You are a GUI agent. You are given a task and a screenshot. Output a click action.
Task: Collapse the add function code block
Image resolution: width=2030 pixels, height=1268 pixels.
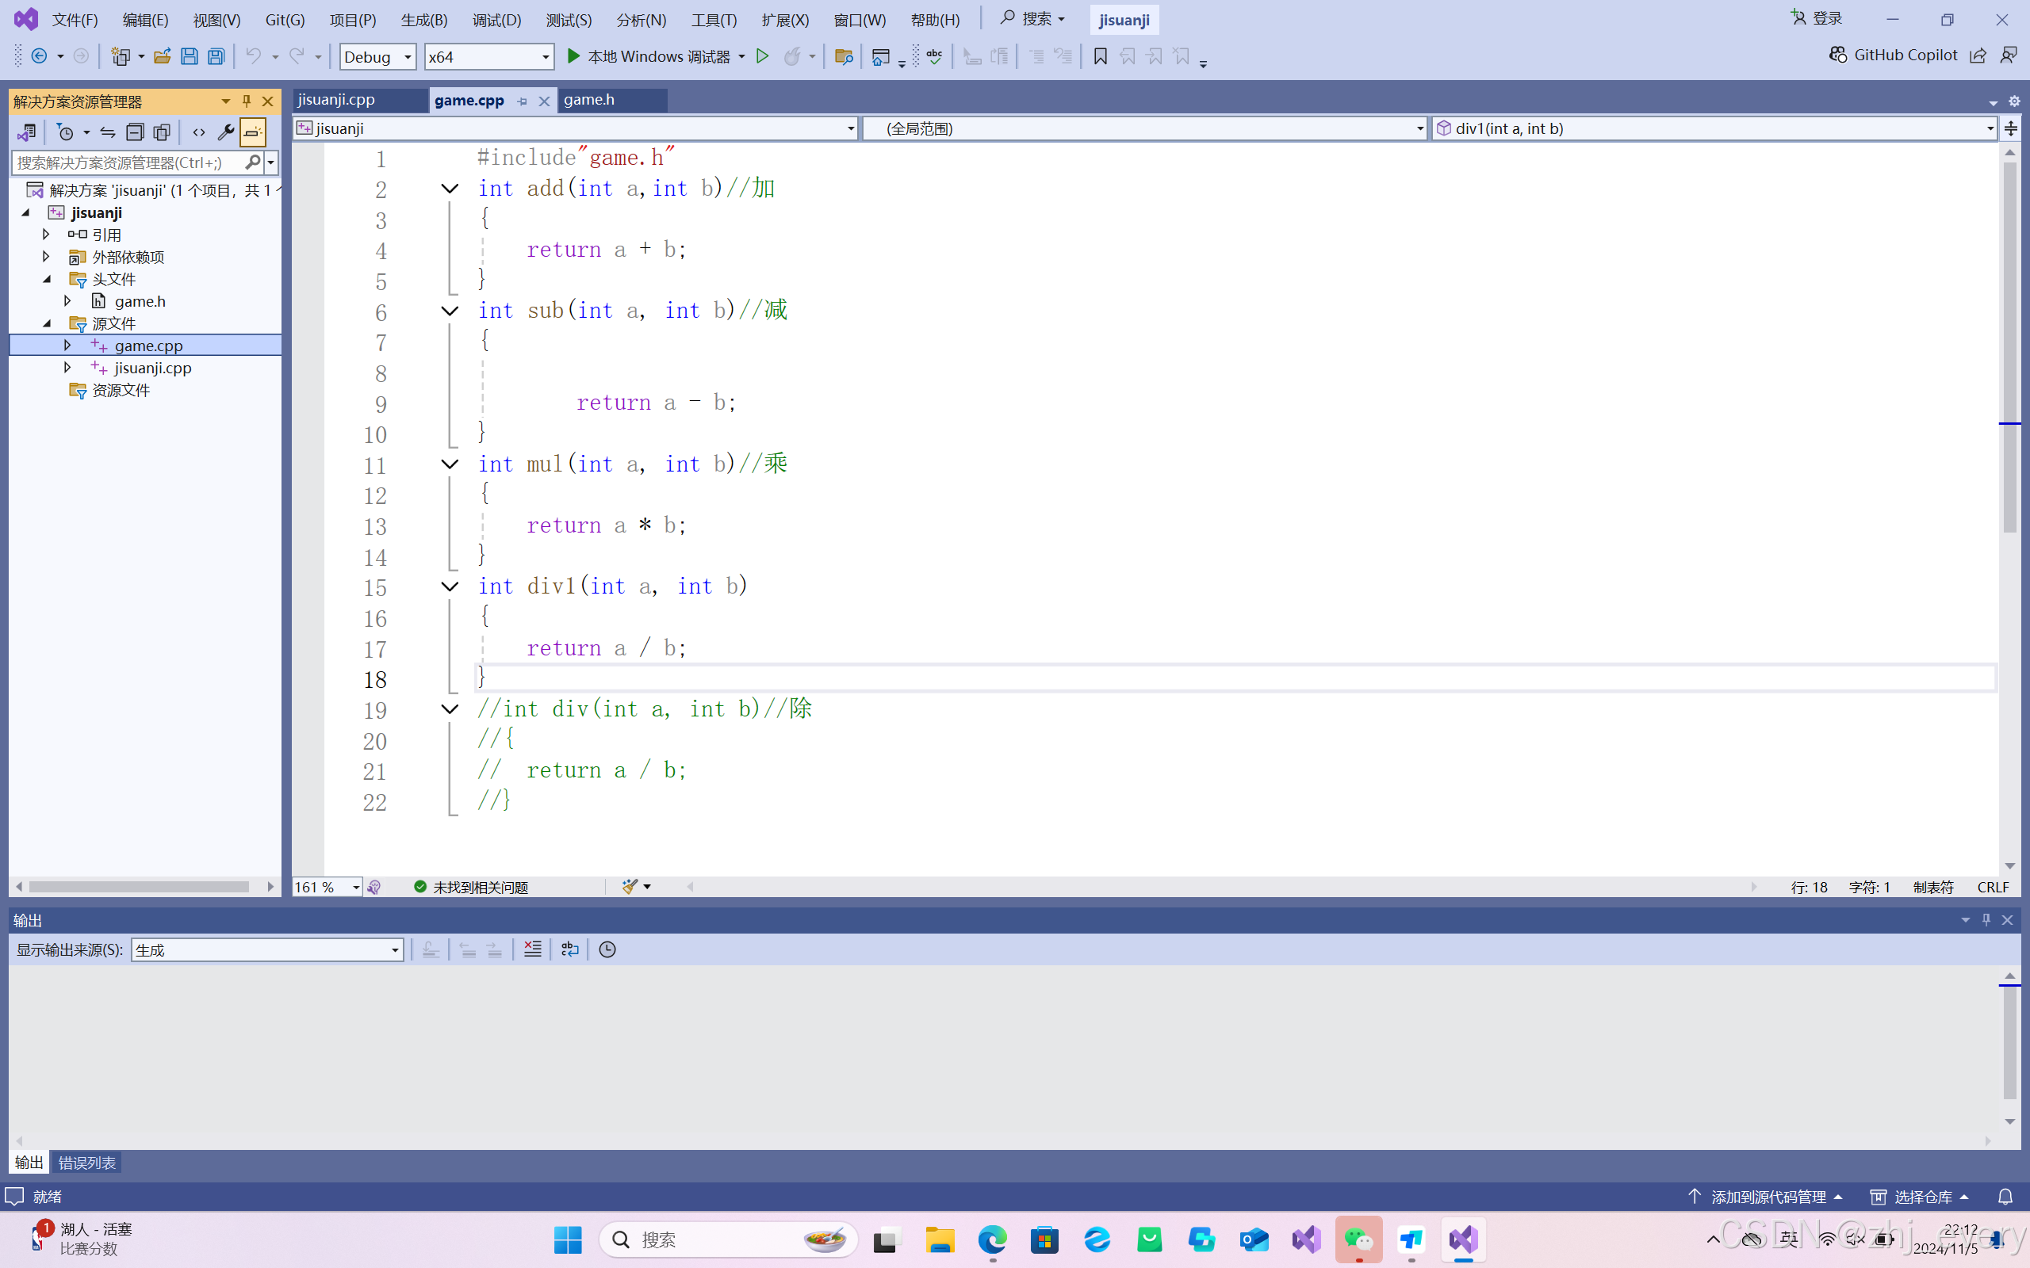point(450,189)
